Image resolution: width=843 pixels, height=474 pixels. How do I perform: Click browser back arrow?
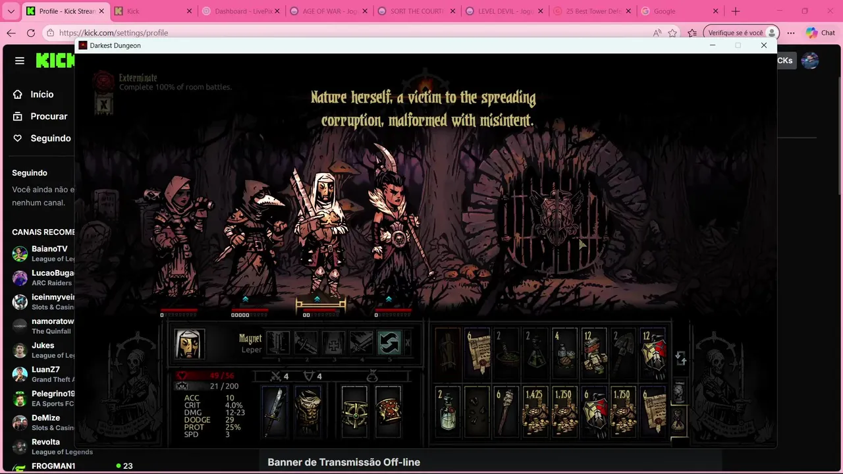[x=11, y=33]
